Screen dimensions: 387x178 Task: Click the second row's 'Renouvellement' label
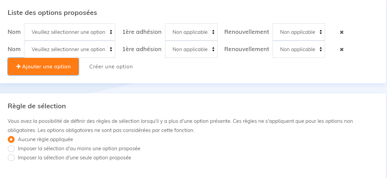(247, 49)
